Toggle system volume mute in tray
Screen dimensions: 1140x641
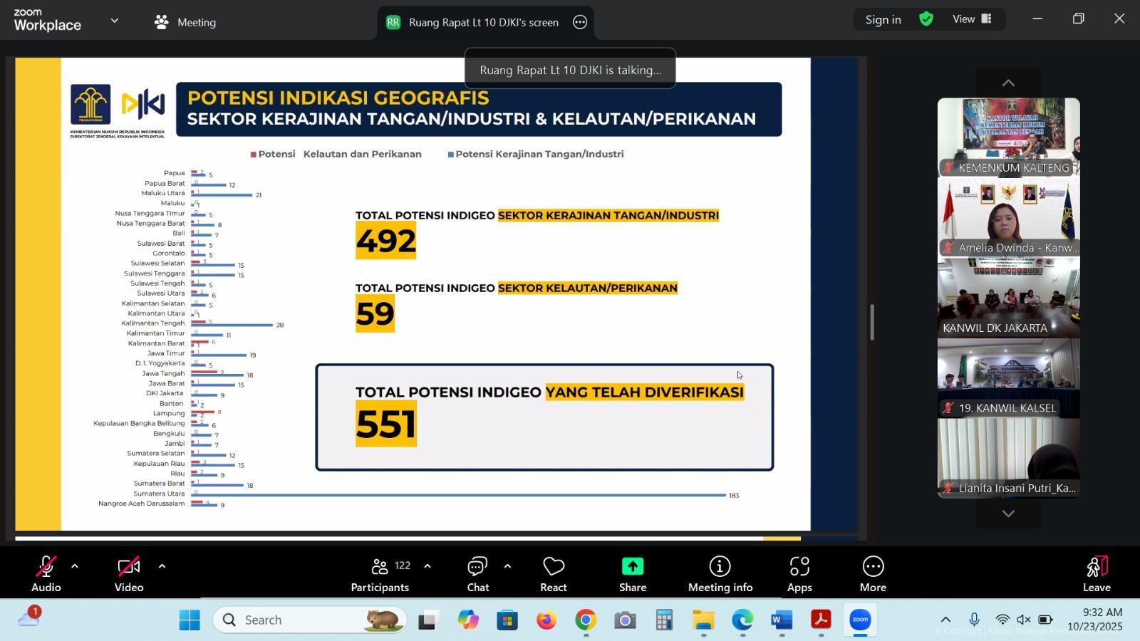tap(1023, 620)
